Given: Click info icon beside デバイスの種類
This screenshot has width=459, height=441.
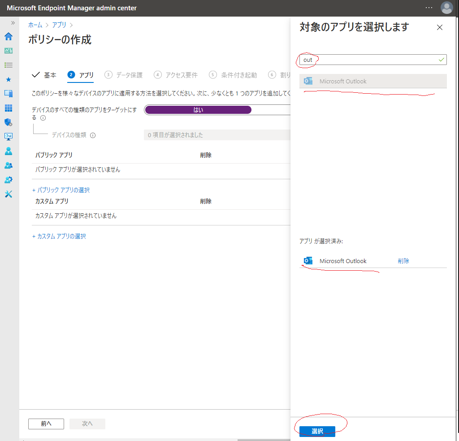Looking at the screenshot, I should tap(93, 135).
